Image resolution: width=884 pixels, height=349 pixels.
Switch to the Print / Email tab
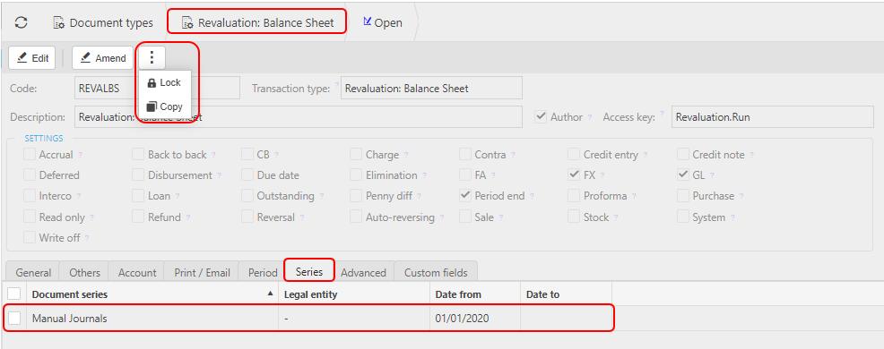202,272
